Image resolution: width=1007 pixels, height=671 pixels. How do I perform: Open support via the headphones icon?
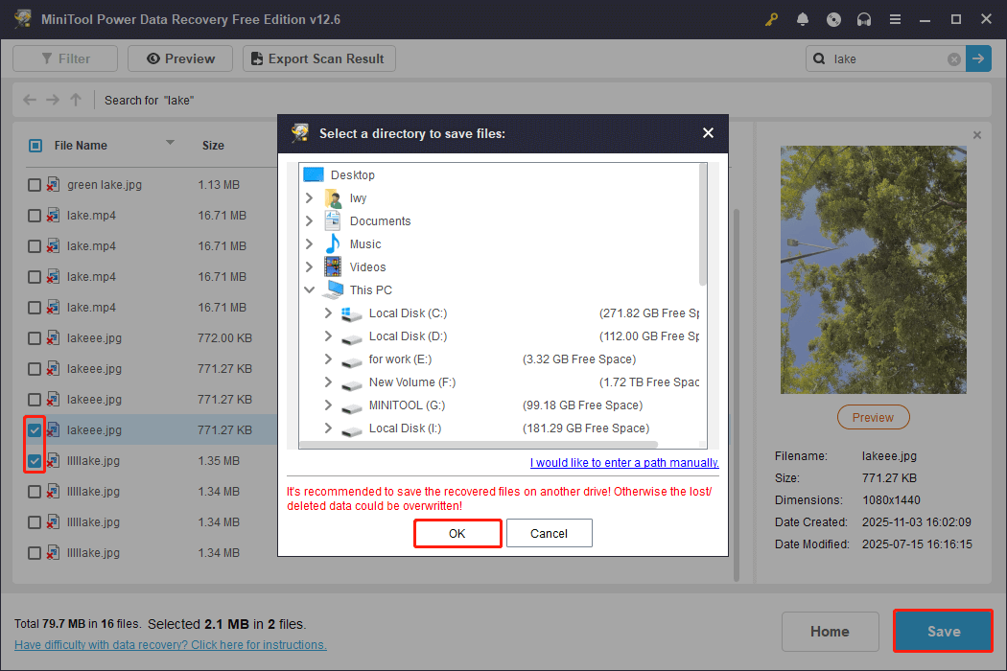pyautogui.click(x=864, y=19)
